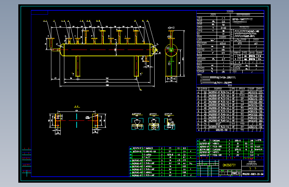Click item number 1 in upper parts list
This screenshot has width=289, height=187.
pos(198,155)
